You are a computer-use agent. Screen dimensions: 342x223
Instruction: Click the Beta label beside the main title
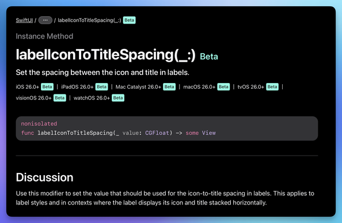(x=209, y=56)
